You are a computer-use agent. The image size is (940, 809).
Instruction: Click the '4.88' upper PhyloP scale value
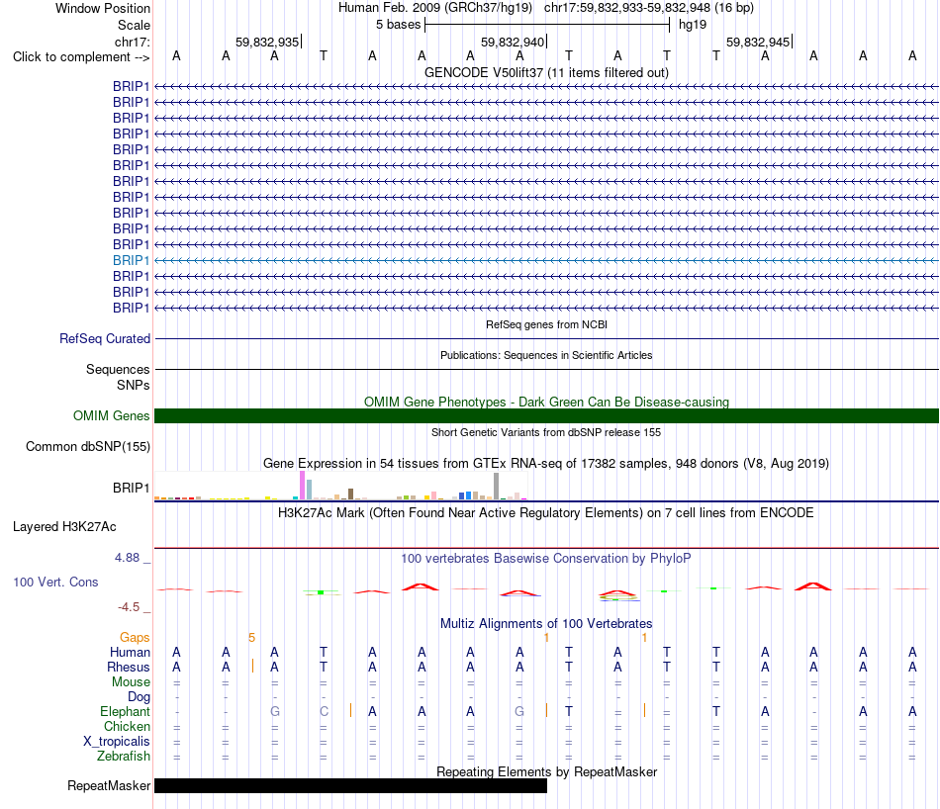[127, 558]
